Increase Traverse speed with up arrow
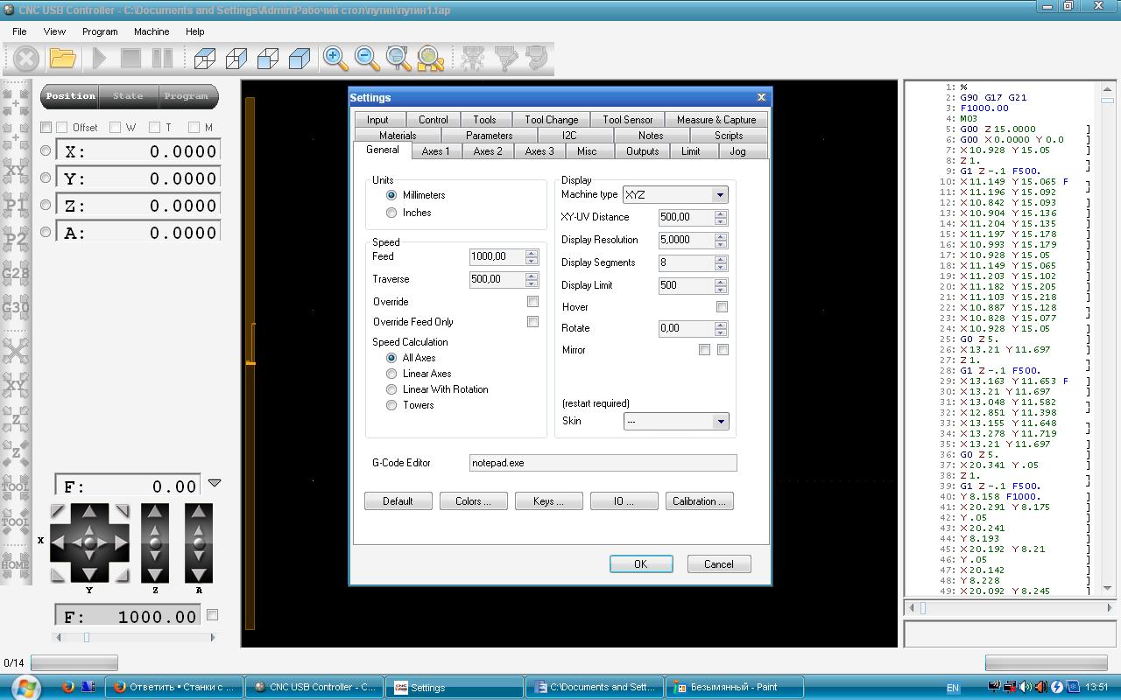The width and height of the screenshot is (1121, 700). [x=532, y=276]
